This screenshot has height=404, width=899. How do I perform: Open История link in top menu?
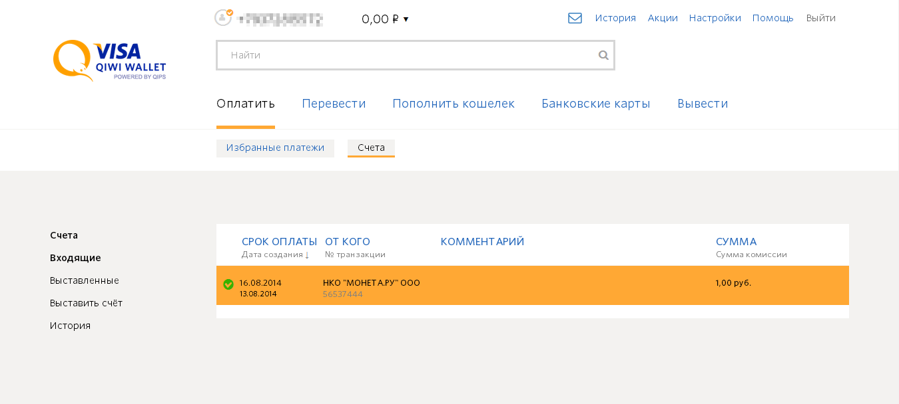[x=615, y=18]
